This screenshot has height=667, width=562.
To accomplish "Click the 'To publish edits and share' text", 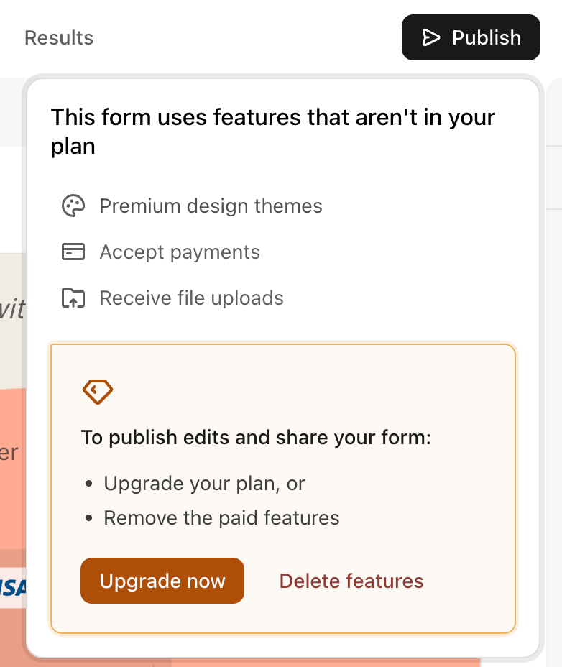I will coord(256,437).
